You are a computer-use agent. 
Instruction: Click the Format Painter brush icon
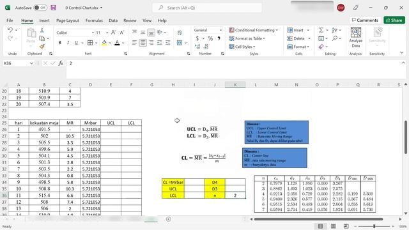pyautogui.click(x=42, y=47)
